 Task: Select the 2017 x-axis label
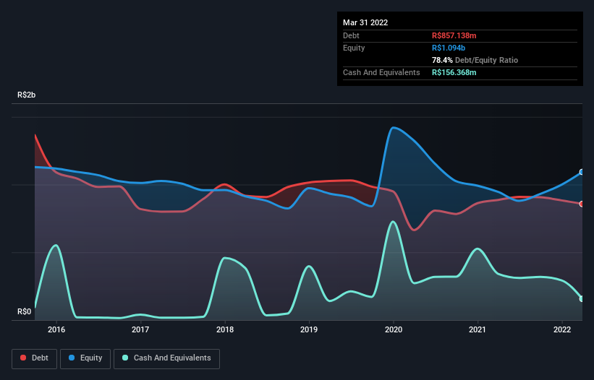click(x=140, y=329)
